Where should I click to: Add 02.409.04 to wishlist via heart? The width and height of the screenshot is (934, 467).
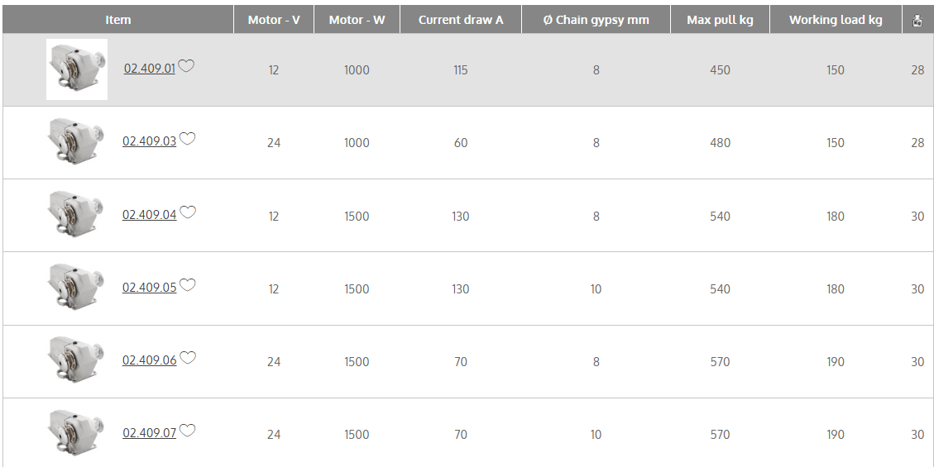pyautogui.click(x=188, y=212)
